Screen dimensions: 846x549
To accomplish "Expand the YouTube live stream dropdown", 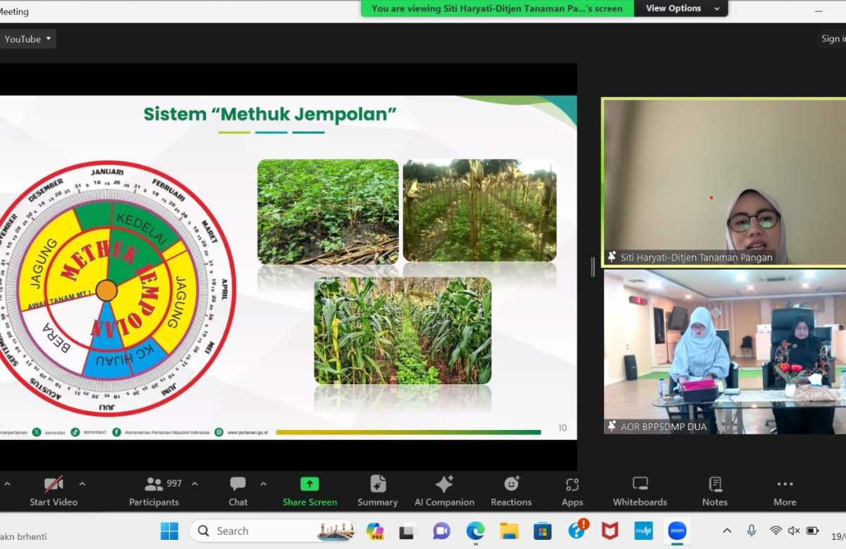I will click(27, 39).
